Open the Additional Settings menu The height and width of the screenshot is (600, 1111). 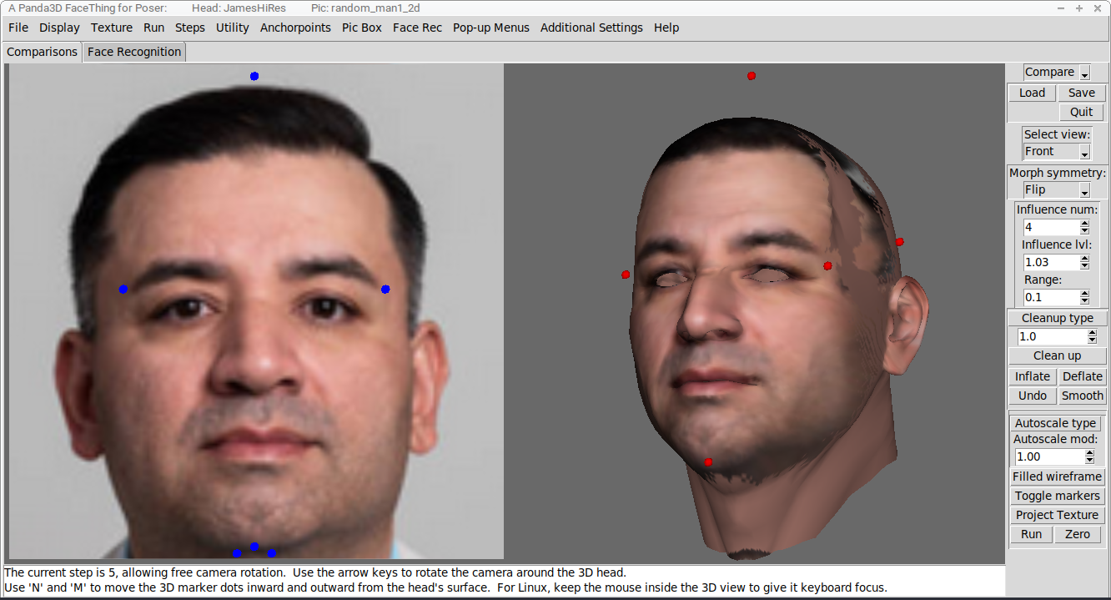click(591, 28)
